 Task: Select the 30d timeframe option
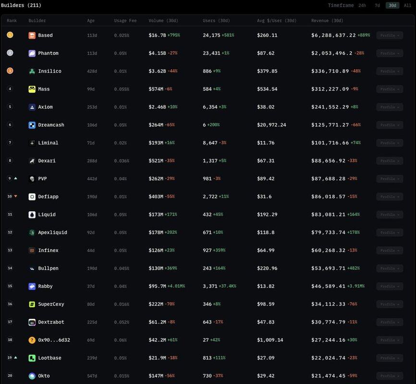[392, 5]
